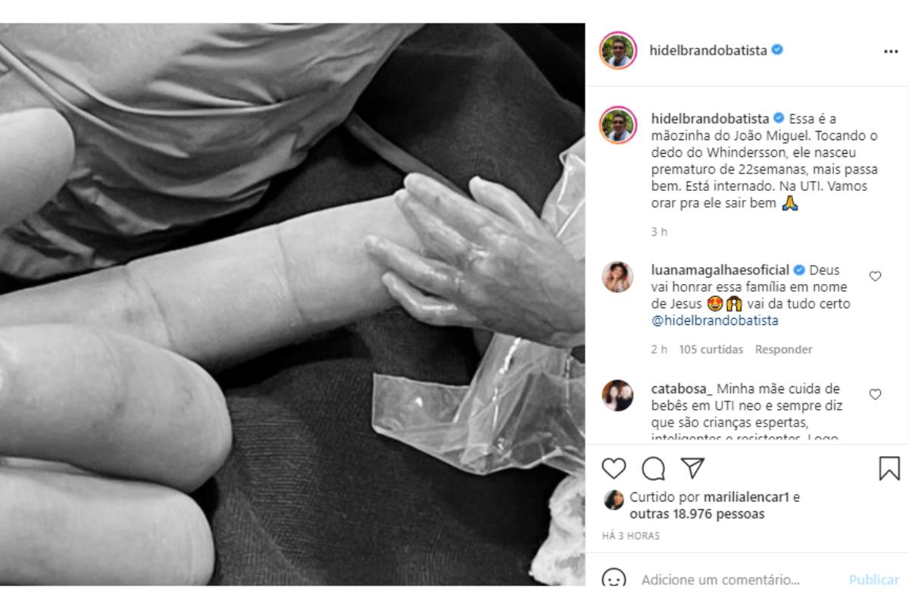
Task: View outras 18.976 pessoas who liked
Action: click(697, 514)
